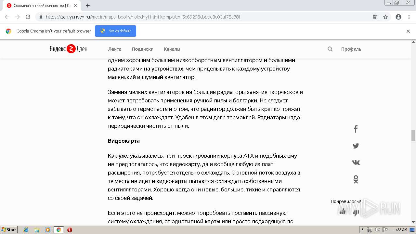The image size is (416, 234).
Task: Open a new tab with the plus button
Action: [88, 6]
